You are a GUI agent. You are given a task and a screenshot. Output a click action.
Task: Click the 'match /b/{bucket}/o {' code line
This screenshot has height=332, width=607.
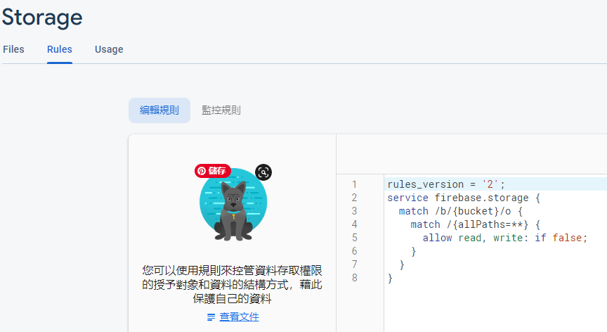click(461, 211)
